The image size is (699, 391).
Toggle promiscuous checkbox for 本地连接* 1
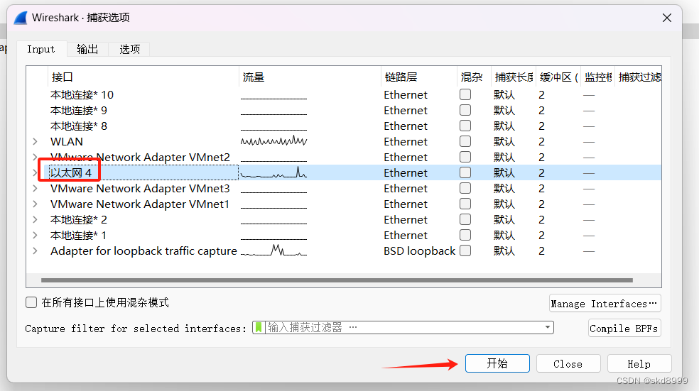point(465,235)
